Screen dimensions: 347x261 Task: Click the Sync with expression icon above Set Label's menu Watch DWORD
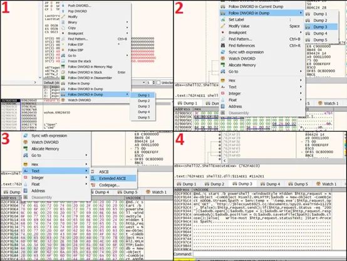pos(223,52)
